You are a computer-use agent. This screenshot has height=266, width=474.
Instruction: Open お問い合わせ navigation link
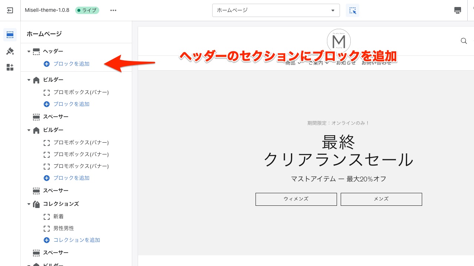376,63
